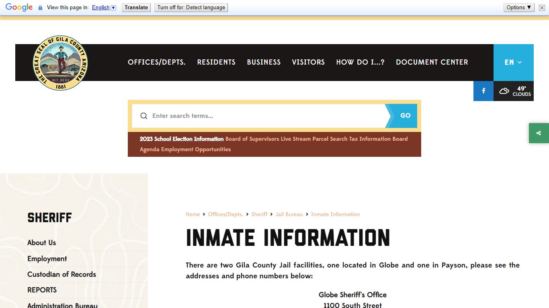The height and width of the screenshot is (308, 549).
Task: Click the cloud weather icon
Action: [x=504, y=91]
